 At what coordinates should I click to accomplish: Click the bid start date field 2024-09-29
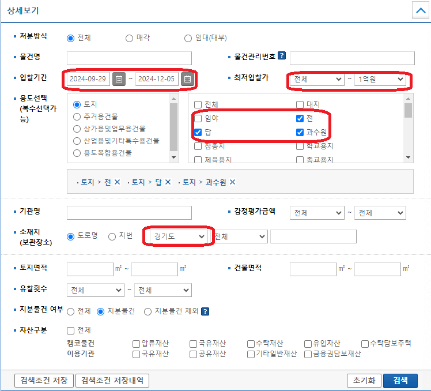click(x=88, y=79)
